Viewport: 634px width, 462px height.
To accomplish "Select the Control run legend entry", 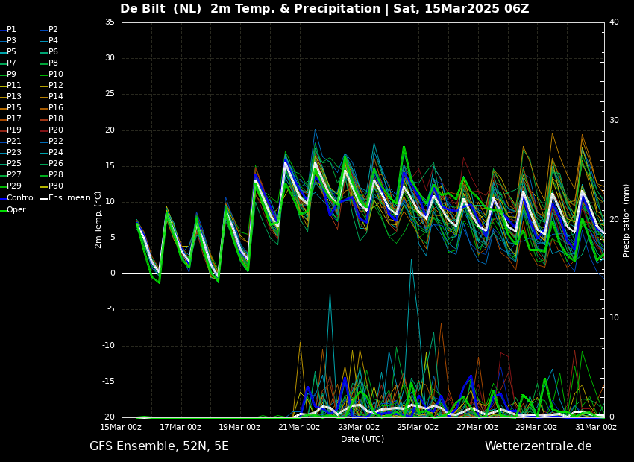I will tap(20, 198).
